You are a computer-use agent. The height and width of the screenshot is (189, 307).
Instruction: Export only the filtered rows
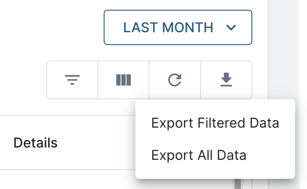click(x=215, y=123)
